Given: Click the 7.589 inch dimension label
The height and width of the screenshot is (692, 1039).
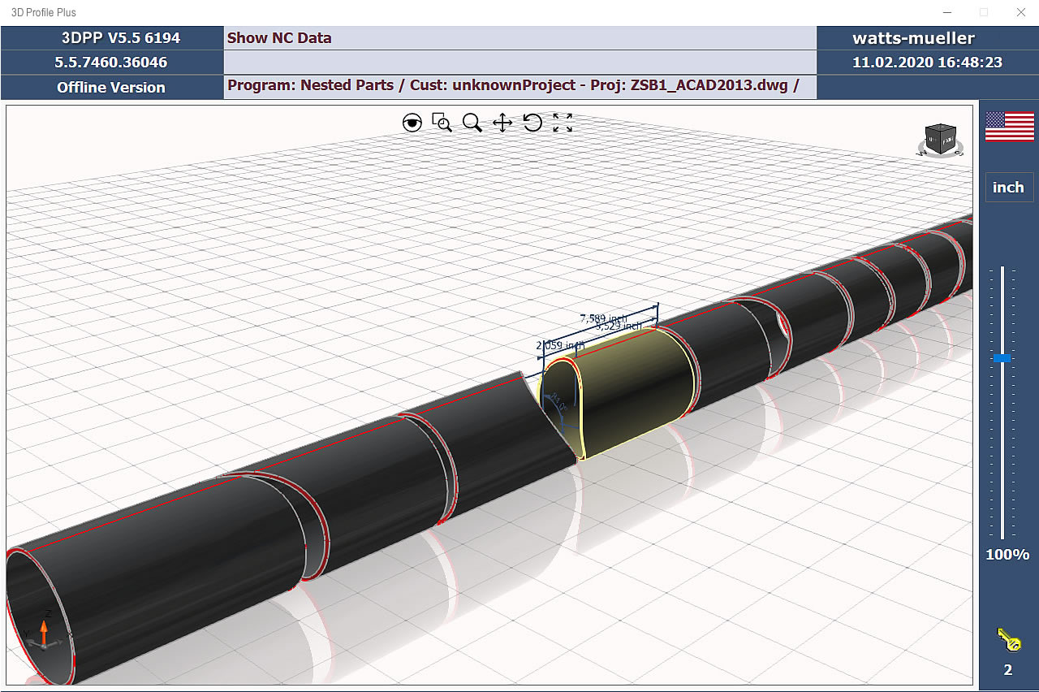Looking at the screenshot, I should pyautogui.click(x=603, y=318).
